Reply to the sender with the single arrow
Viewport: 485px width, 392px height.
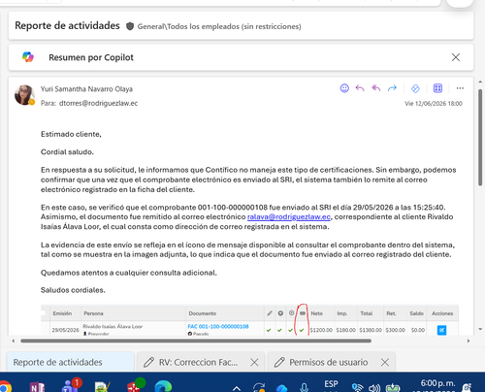pos(360,88)
